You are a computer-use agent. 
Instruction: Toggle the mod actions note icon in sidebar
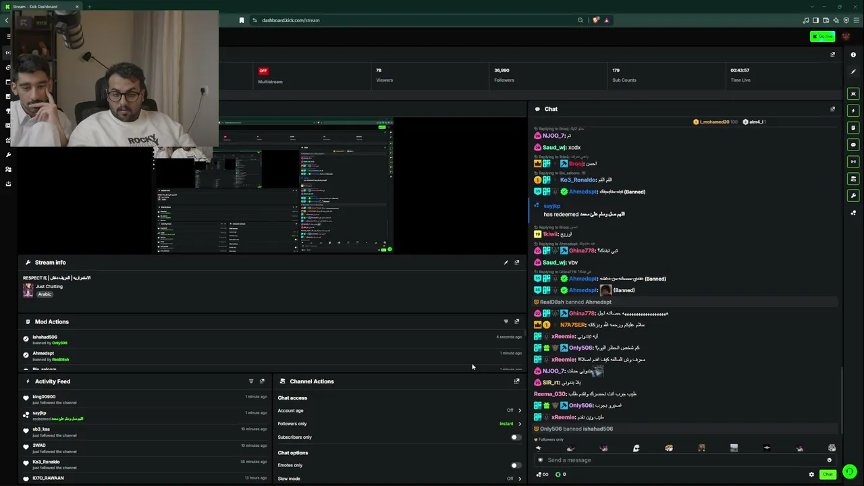(x=853, y=128)
